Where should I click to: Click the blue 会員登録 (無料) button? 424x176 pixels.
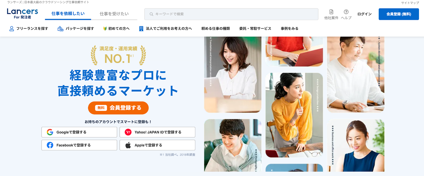tap(399, 14)
